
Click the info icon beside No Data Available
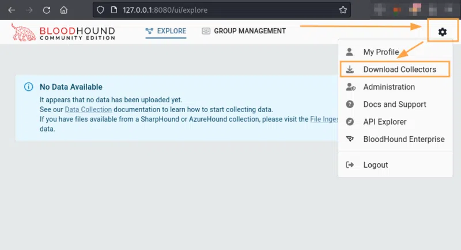(x=28, y=87)
